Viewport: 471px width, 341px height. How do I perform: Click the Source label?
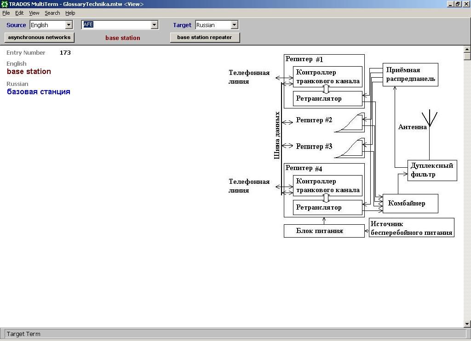tap(16, 25)
